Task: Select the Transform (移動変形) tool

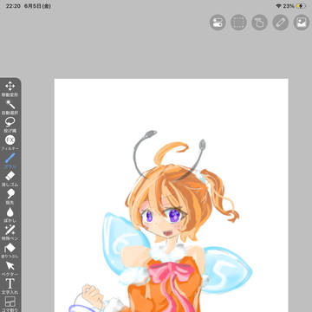Action: point(10,88)
